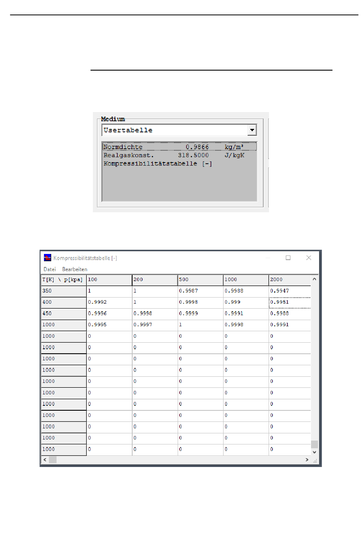This screenshot has height=545, width=363.
Task: Click cell with value 0.9996
Action: click(109, 314)
